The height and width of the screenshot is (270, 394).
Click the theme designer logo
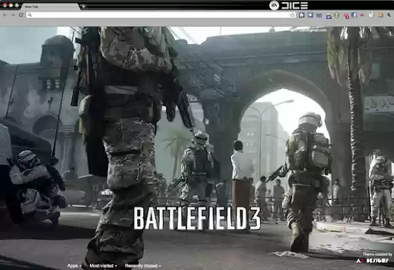tap(372, 261)
